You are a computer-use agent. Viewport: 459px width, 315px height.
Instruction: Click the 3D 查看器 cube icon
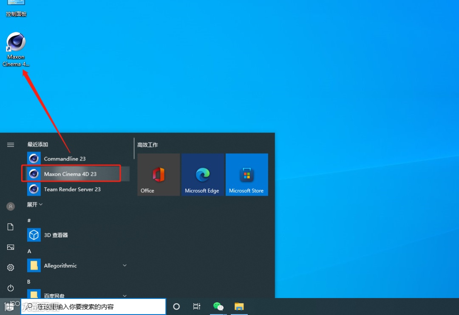(x=34, y=235)
